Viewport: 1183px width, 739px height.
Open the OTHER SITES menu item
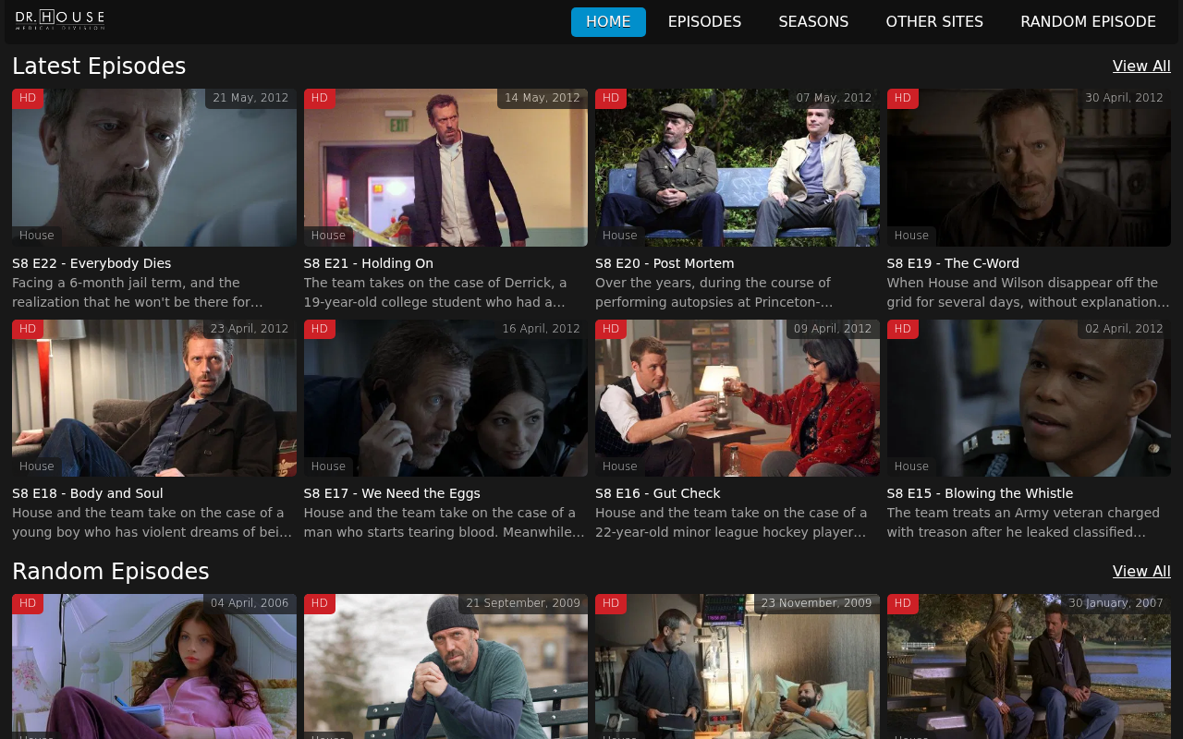click(934, 22)
